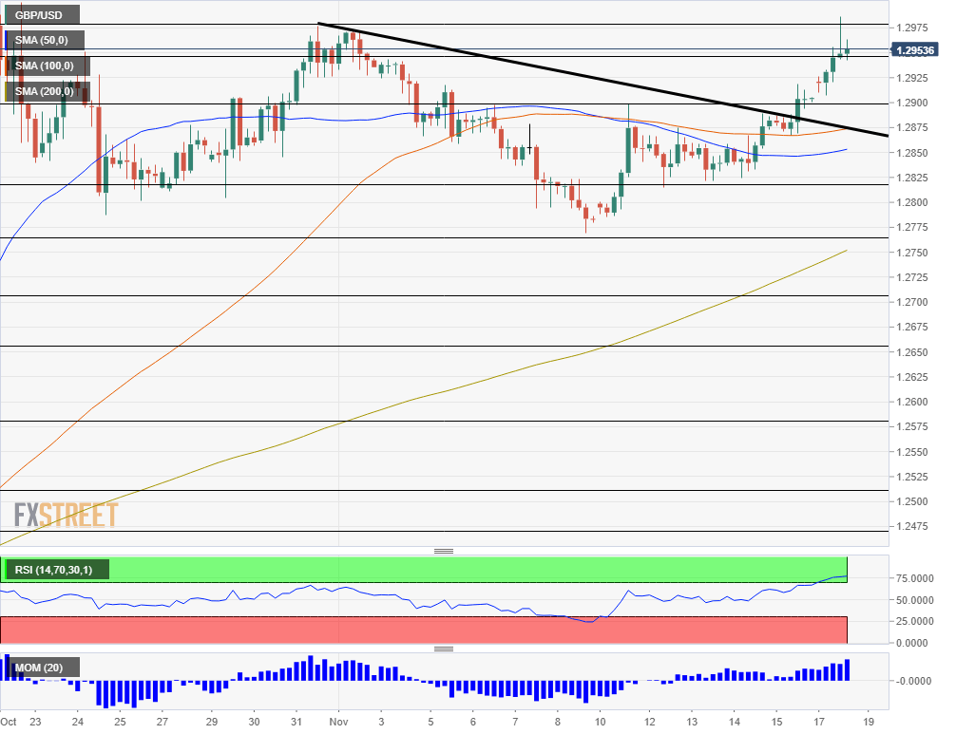Screen dimensions: 956x734
Task: Click the 1.2975 price axis label
Action: tap(912, 28)
